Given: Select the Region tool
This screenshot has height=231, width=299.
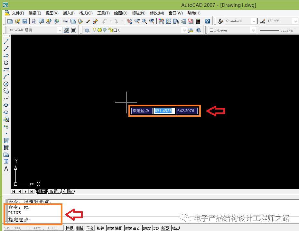Looking at the screenshot, I should point(6,155).
